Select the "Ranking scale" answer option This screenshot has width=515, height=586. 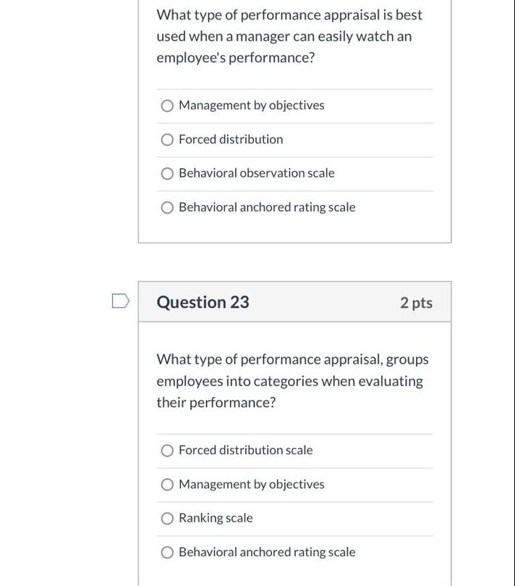tap(167, 518)
